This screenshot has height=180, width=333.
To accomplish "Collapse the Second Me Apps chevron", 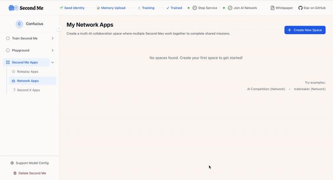I will tap(52, 62).
